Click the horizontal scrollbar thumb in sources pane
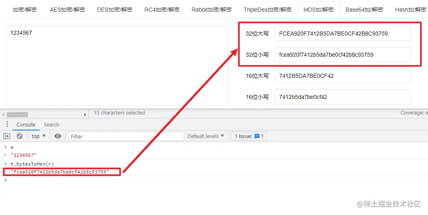The image size is (428, 215). pyautogui.click(x=17, y=114)
